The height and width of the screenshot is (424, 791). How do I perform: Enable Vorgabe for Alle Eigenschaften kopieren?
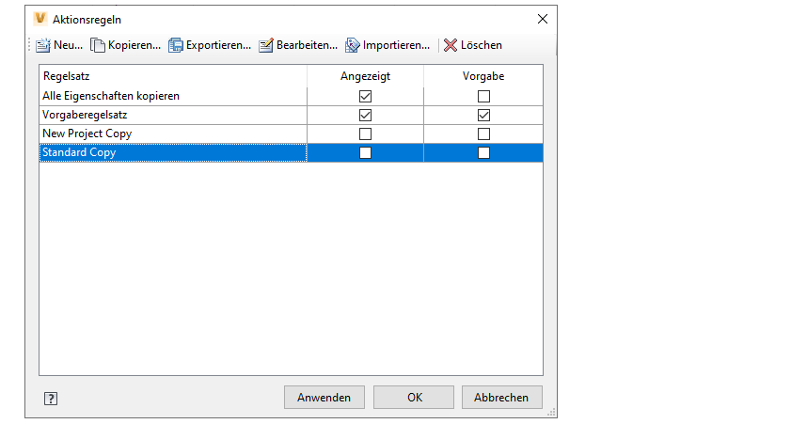point(483,96)
